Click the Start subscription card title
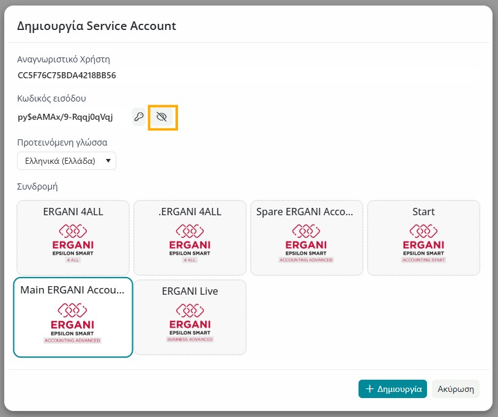Image resolution: width=498 pixels, height=417 pixels. tap(423, 212)
